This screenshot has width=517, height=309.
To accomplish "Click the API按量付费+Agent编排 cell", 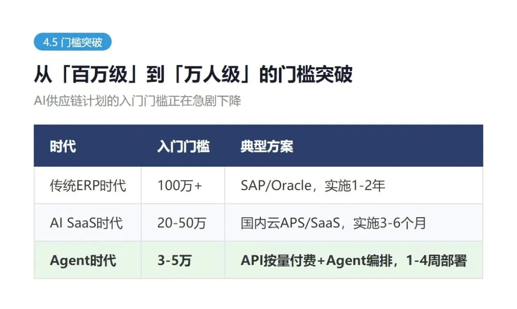I will (x=354, y=260).
